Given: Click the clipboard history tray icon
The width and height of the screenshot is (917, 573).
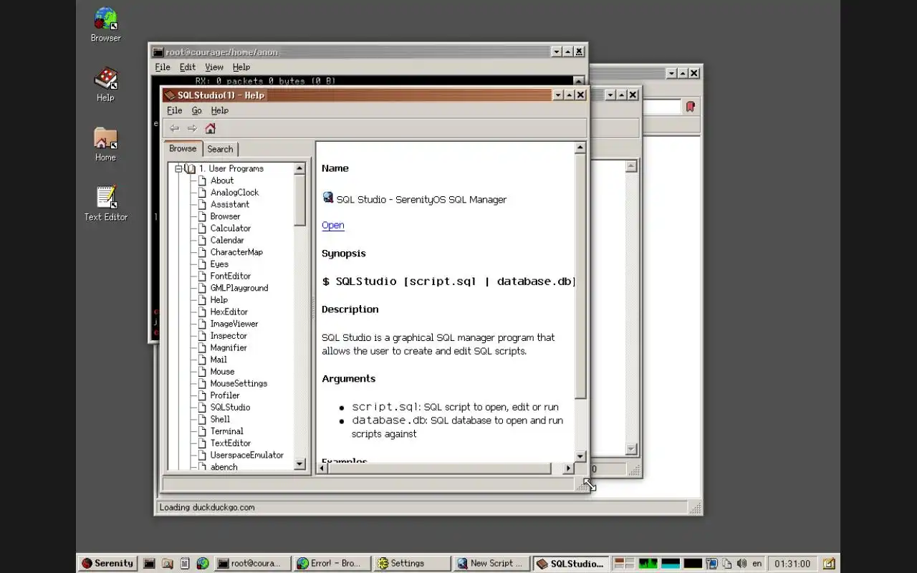Looking at the screenshot, I should (x=727, y=564).
